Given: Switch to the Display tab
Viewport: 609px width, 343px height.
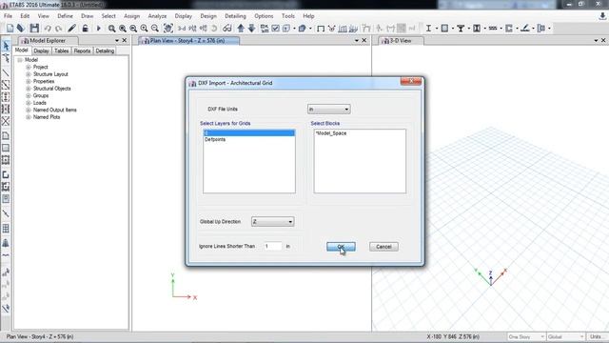Looking at the screenshot, I should (41, 50).
